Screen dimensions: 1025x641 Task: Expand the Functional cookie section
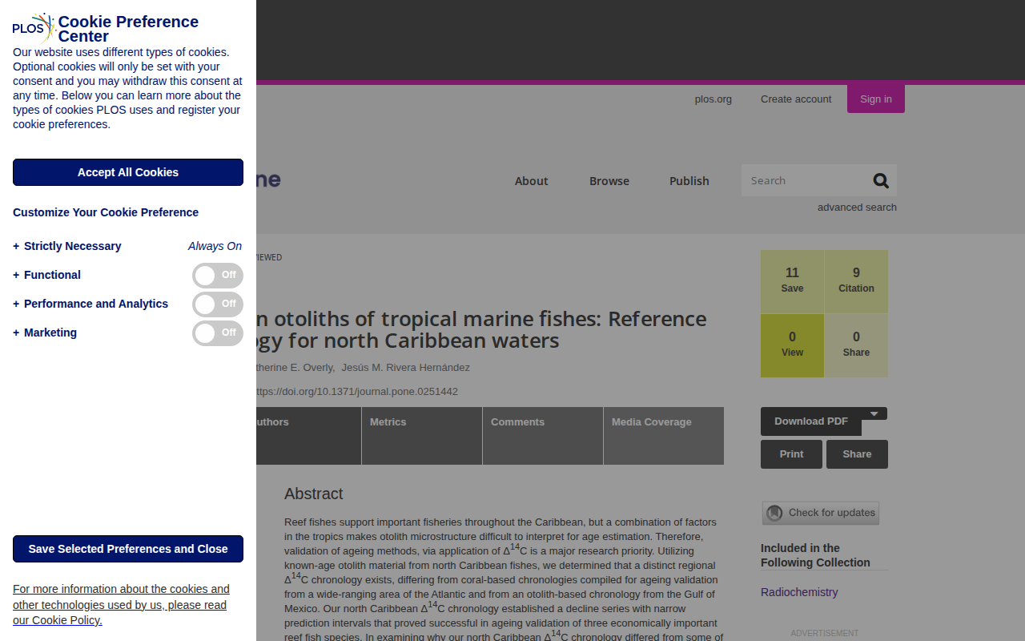tap(47, 275)
